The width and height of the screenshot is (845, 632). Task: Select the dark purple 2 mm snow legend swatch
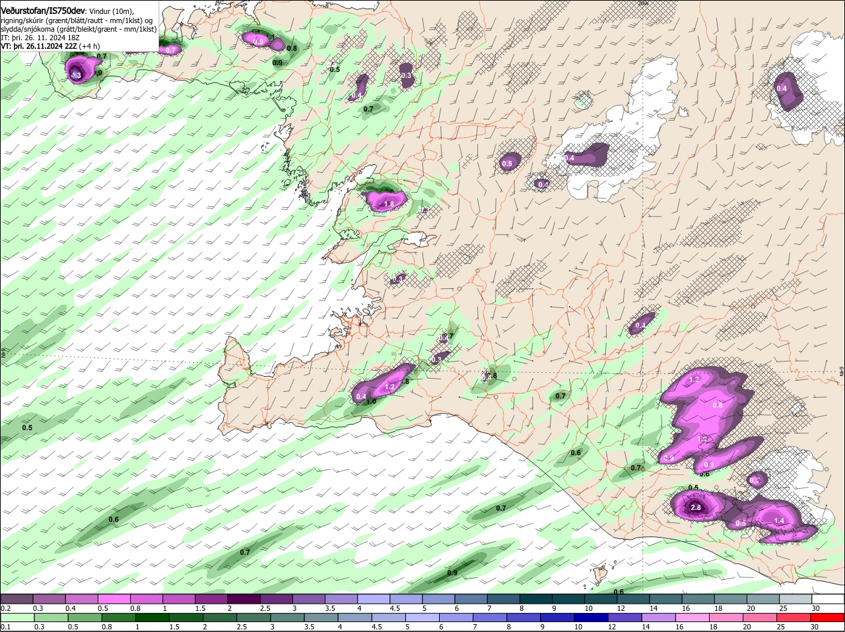point(244,598)
